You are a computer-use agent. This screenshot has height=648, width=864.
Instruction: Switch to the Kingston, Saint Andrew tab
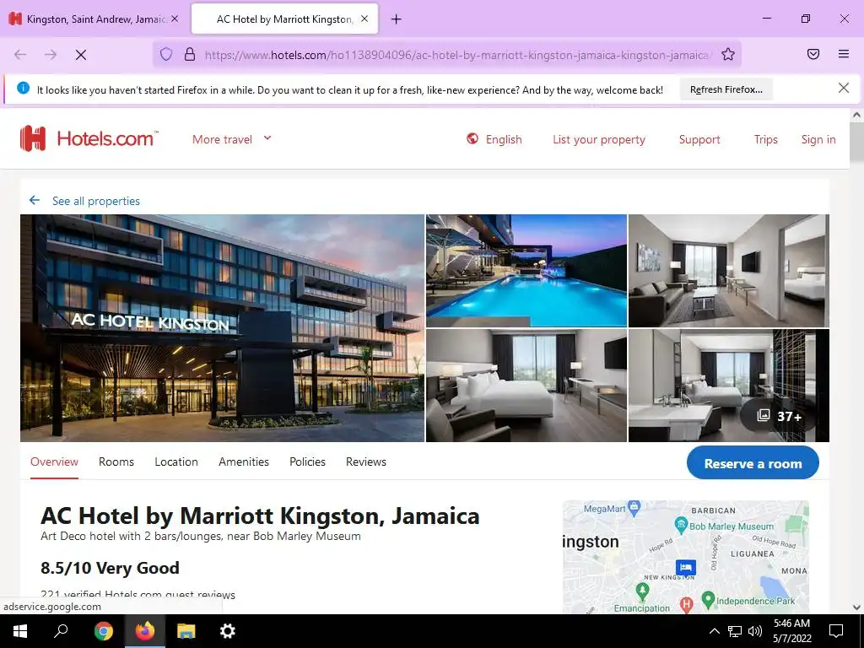click(x=94, y=19)
